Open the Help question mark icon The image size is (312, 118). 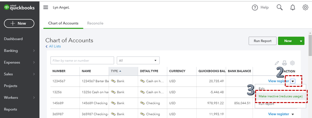[x=255, y=7]
